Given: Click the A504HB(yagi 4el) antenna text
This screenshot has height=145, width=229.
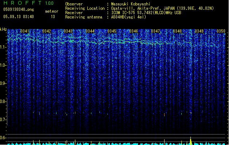Looking at the screenshot, I should point(129,17).
